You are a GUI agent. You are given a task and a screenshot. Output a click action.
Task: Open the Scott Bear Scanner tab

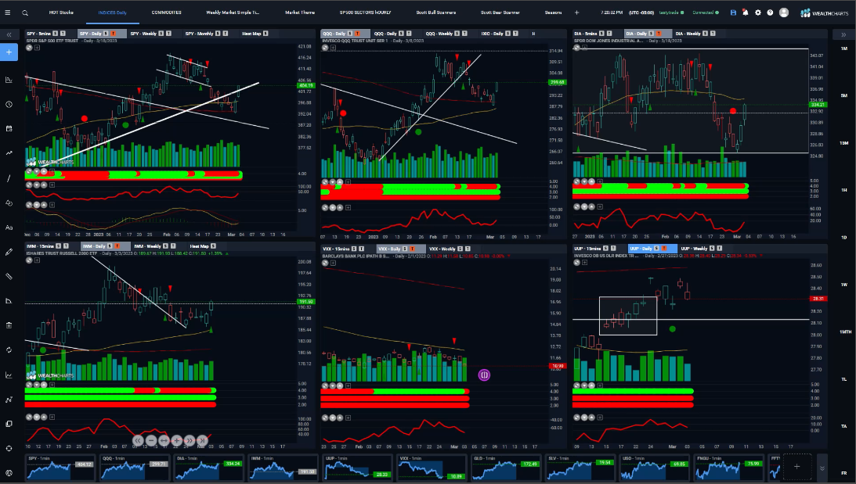(500, 13)
